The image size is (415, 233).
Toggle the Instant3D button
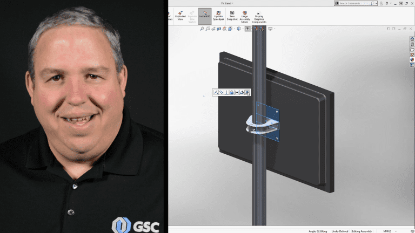pos(205,15)
